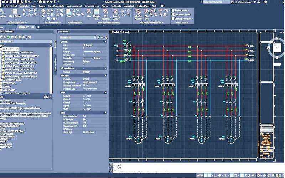Switch to Location View side tab

(x=56, y=65)
